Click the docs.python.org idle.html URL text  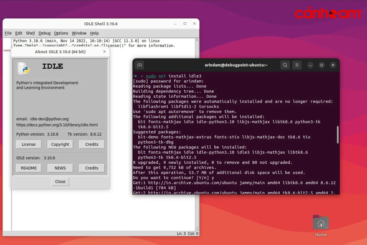57,125
